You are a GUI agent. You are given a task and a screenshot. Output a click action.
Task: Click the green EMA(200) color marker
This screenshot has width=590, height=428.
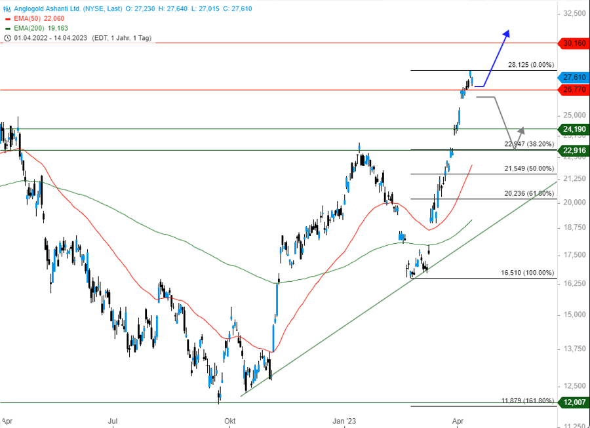click(7, 29)
